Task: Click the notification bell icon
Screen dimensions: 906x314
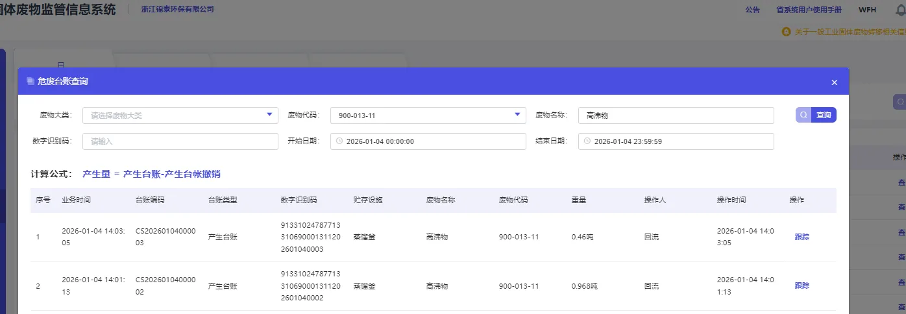Action: pos(900,10)
